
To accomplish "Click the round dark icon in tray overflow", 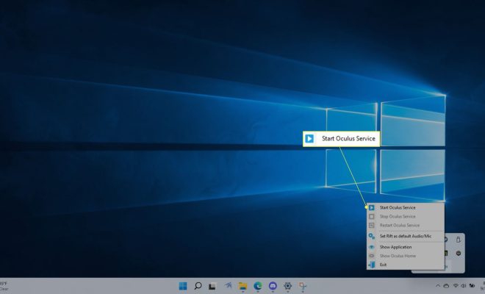I will tap(459, 254).
